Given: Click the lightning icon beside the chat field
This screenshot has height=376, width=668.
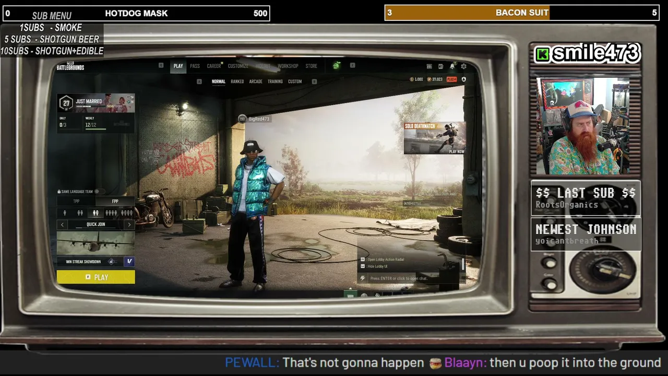Looking at the screenshot, I should [x=362, y=278].
